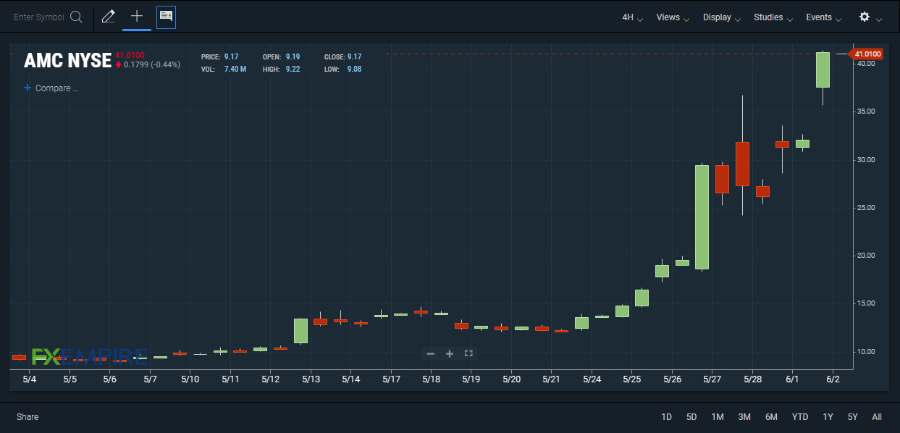This screenshot has width=900, height=433.
Task: Click the 5/26 date label
Action: click(x=673, y=379)
